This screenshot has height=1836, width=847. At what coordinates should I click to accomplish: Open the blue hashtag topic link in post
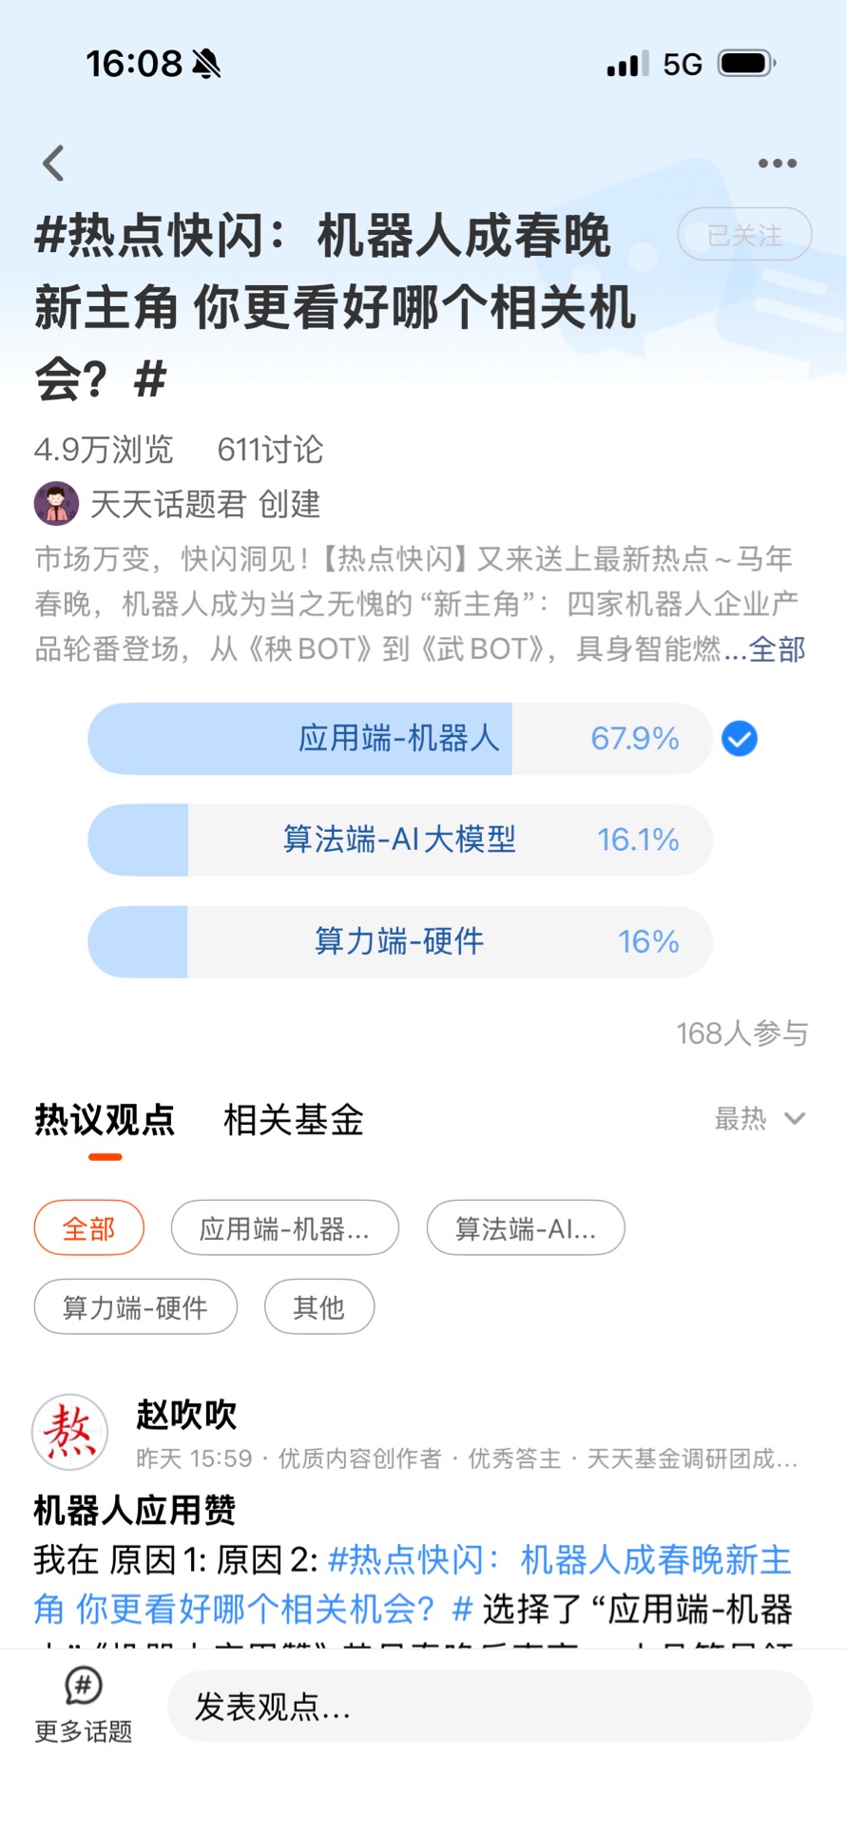(559, 1560)
